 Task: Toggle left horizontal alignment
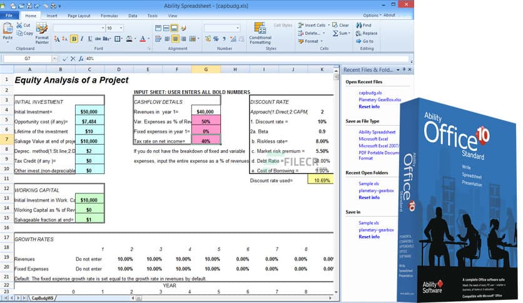167,39
